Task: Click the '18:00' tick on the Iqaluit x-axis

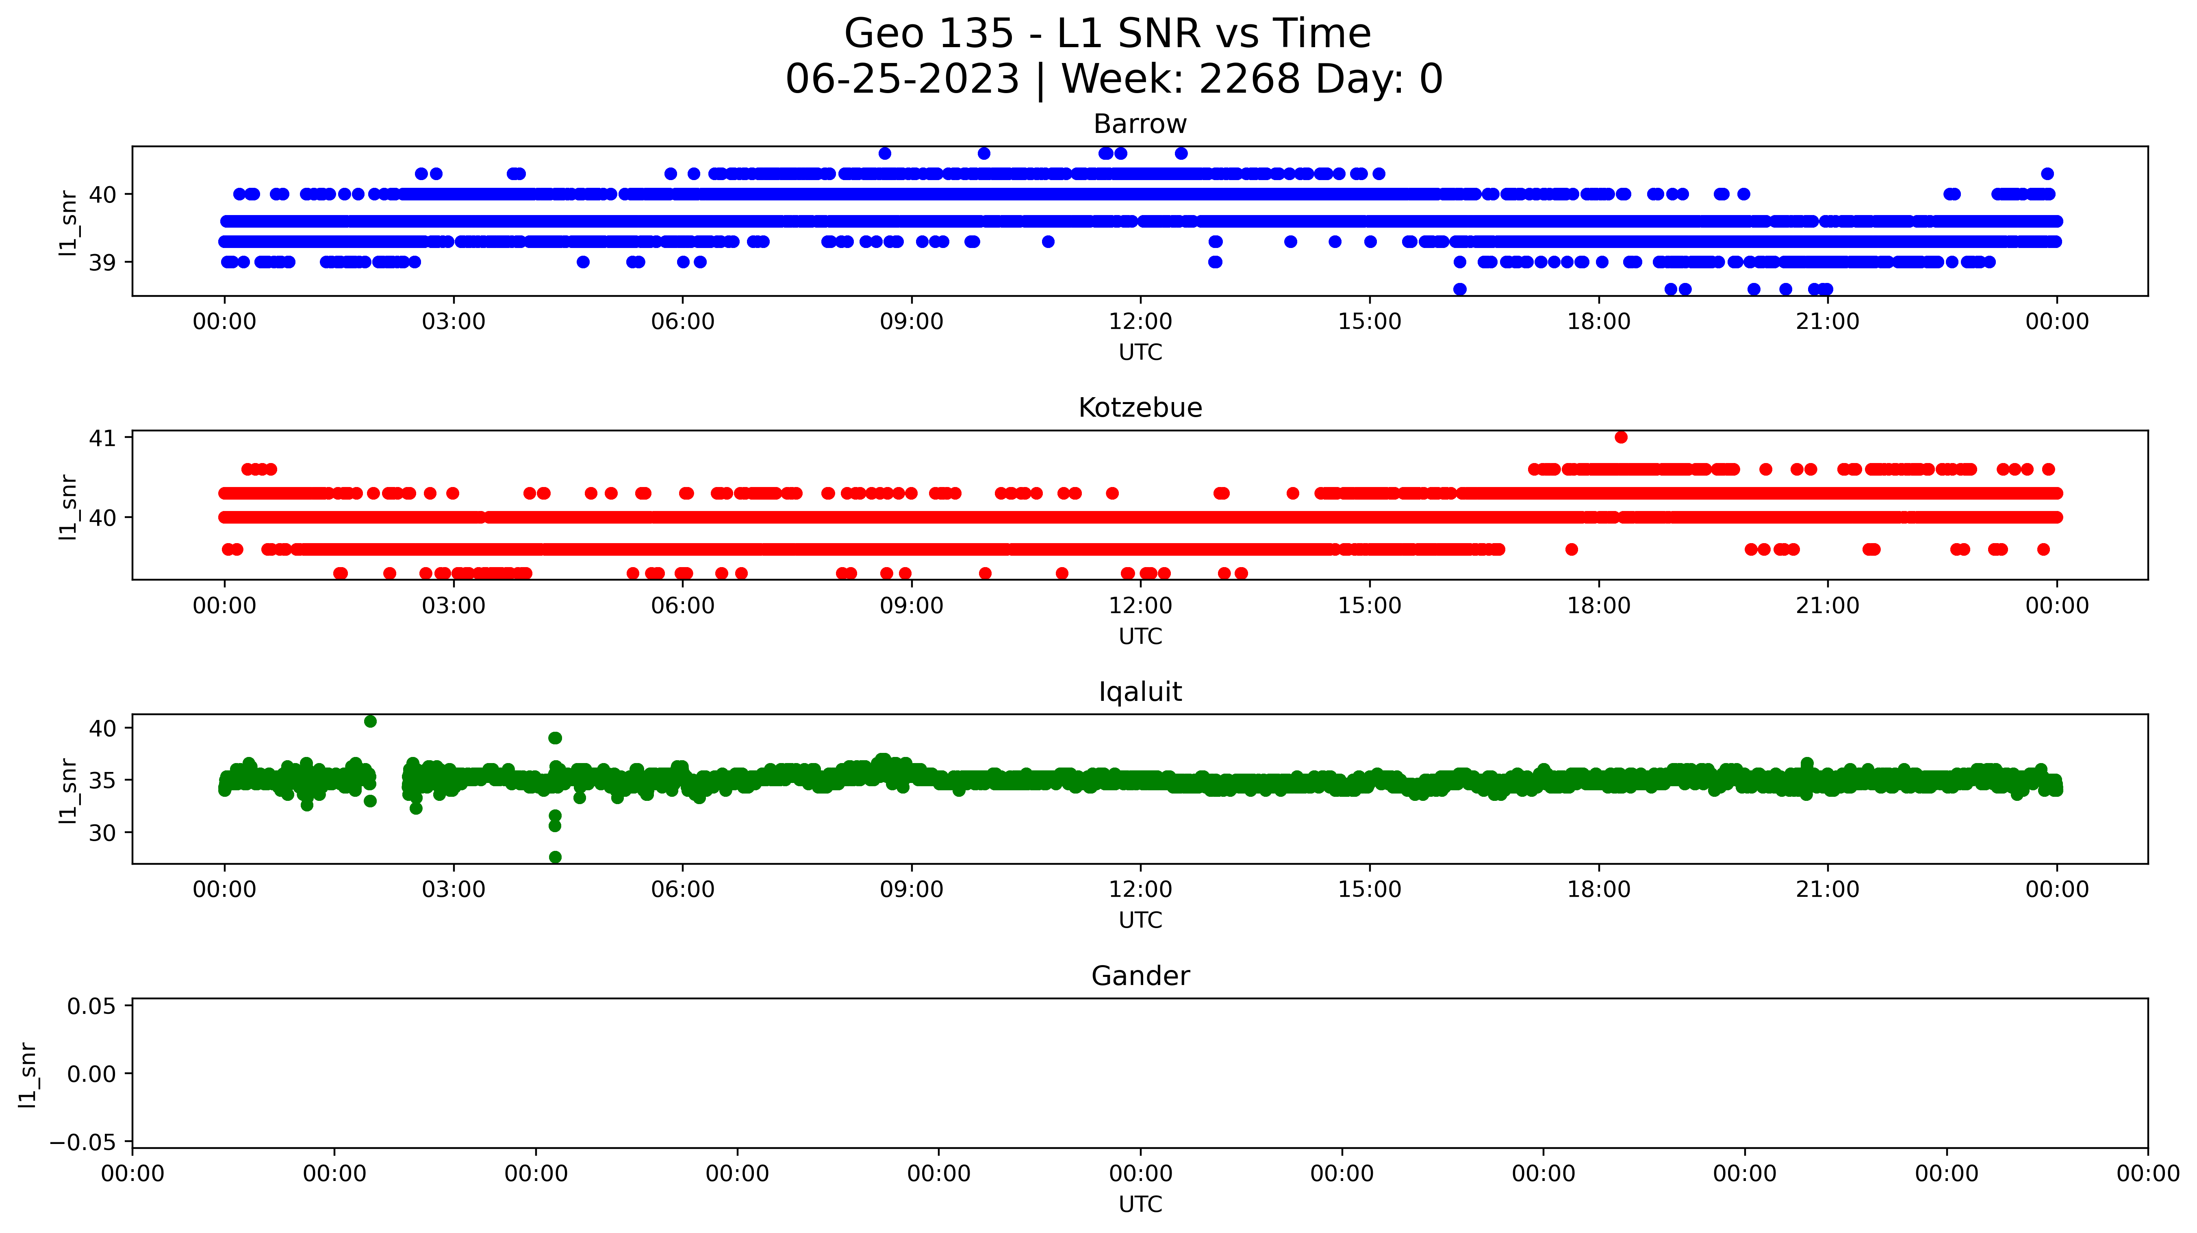Action: [1598, 890]
